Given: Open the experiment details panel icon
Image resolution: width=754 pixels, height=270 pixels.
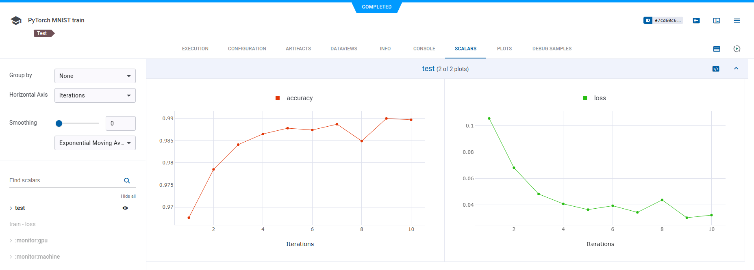Looking at the screenshot, I should click(x=696, y=20).
